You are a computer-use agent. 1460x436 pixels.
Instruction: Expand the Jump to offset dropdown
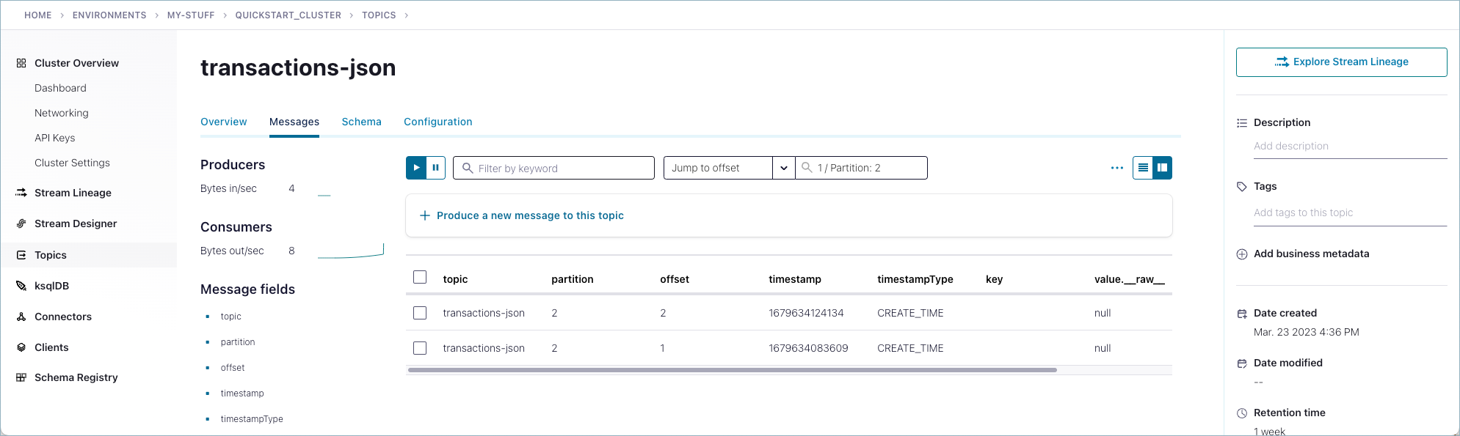783,168
